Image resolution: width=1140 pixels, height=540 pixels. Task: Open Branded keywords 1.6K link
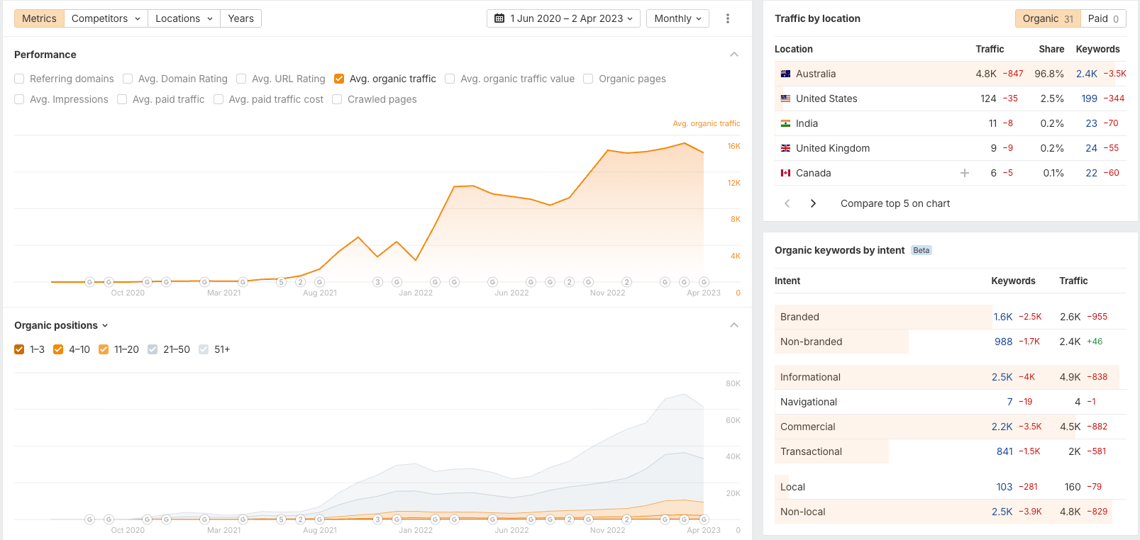pos(1002,317)
